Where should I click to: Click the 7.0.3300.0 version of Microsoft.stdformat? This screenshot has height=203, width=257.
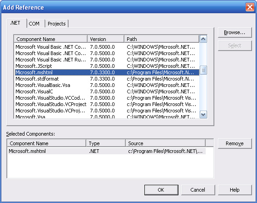click(x=103, y=79)
